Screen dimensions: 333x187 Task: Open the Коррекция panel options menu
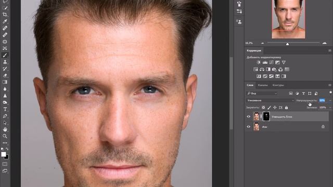tap(330, 50)
